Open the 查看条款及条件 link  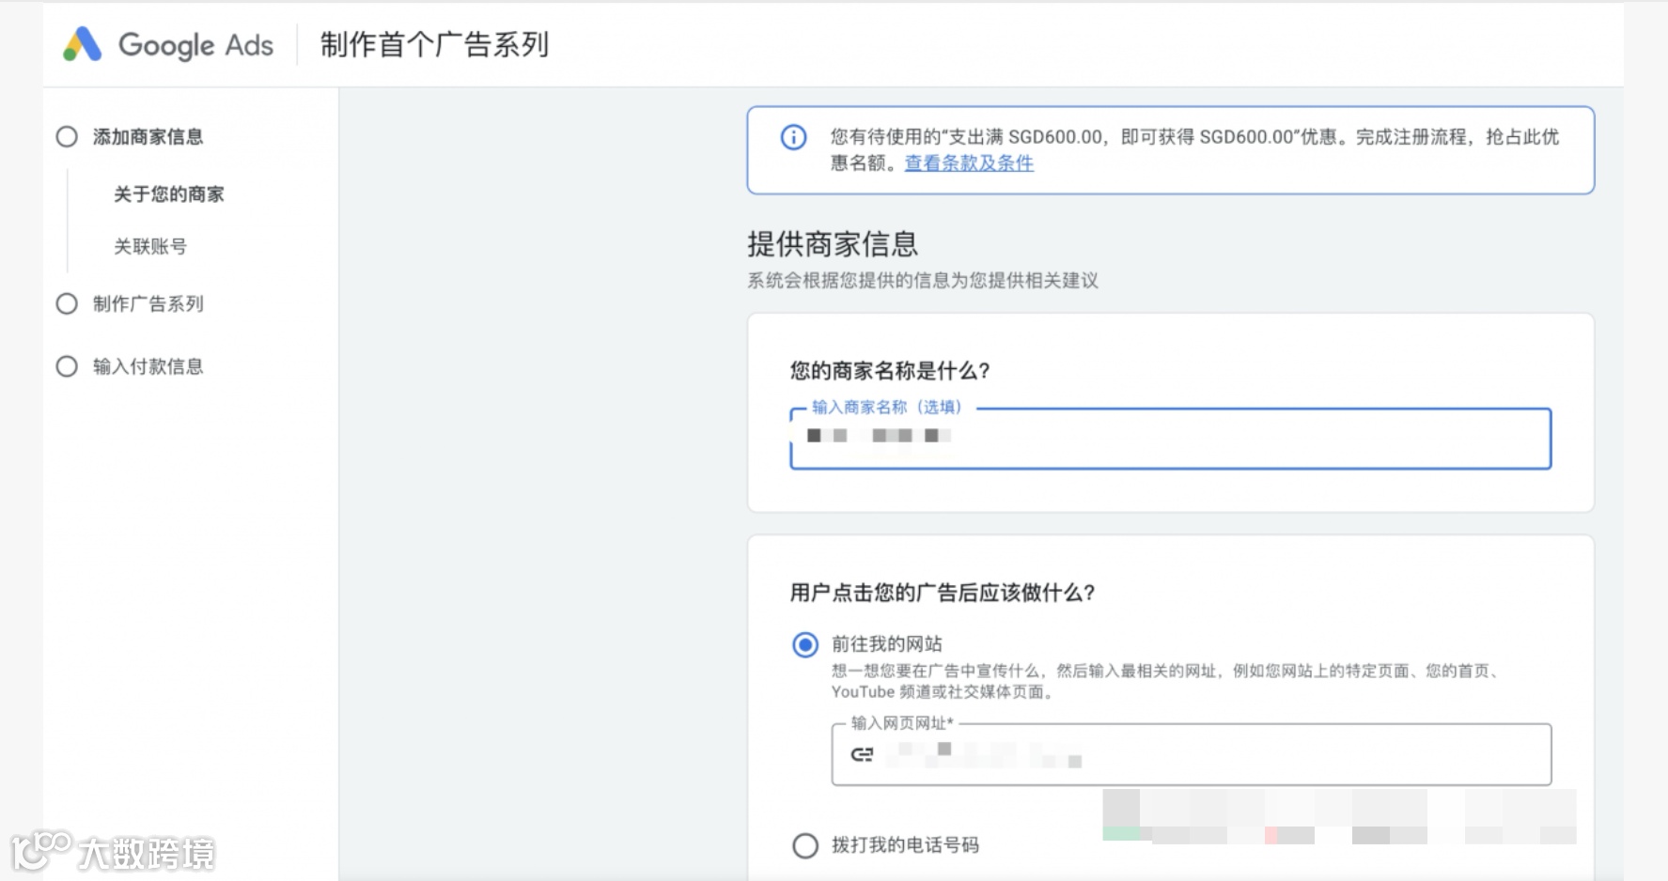(x=969, y=163)
